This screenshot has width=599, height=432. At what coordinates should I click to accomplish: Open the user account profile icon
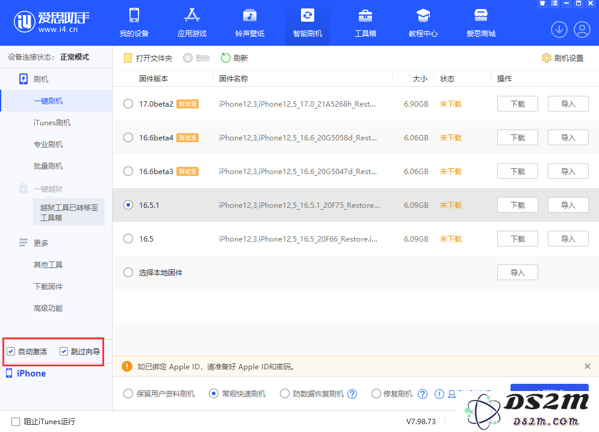click(582, 30)
